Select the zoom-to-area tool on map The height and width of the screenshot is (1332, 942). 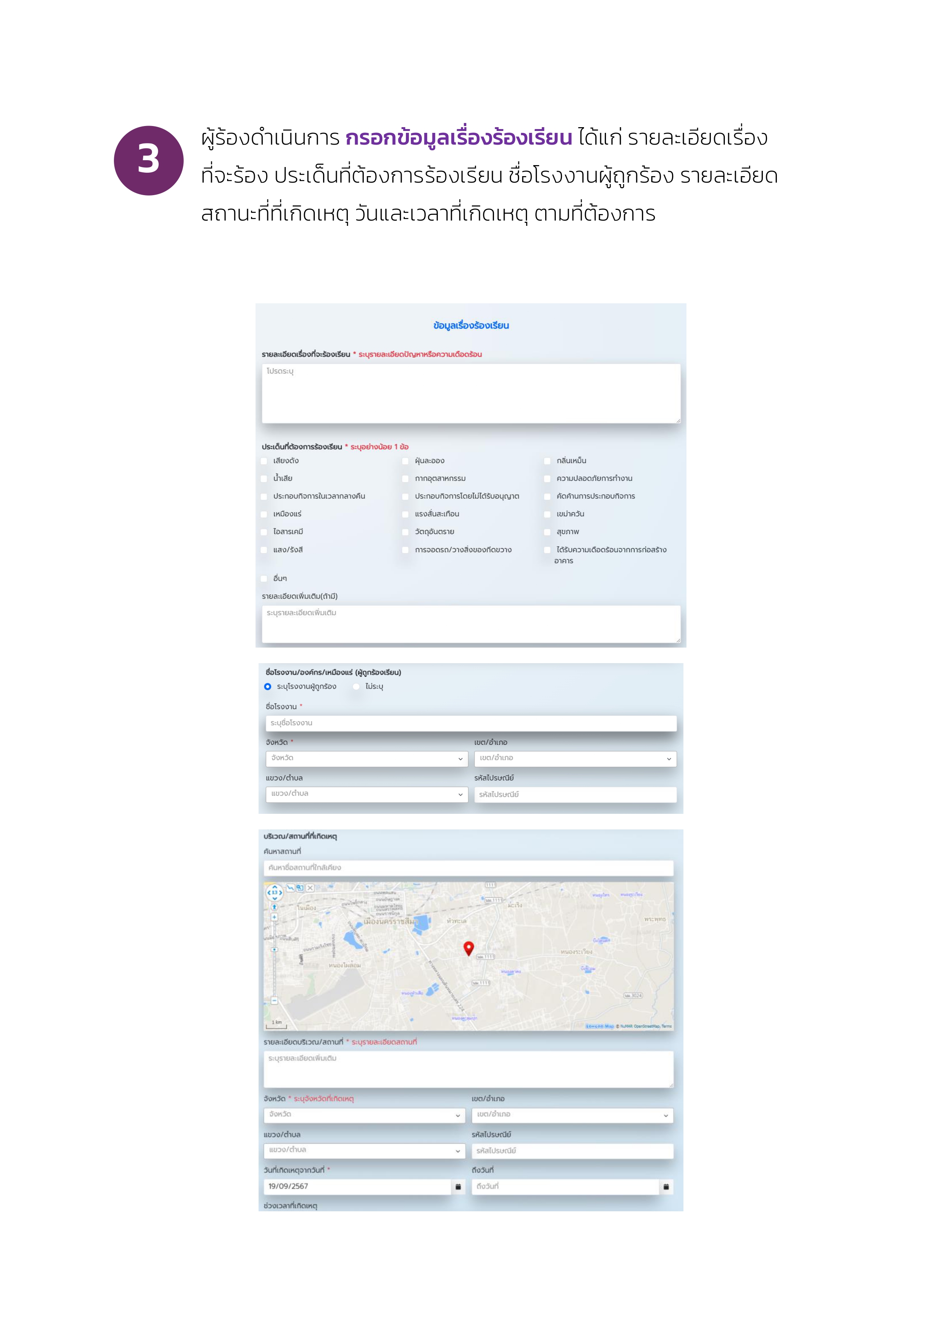coord(300,887)
